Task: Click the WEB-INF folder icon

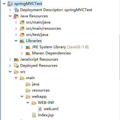Action: [34, 103]
